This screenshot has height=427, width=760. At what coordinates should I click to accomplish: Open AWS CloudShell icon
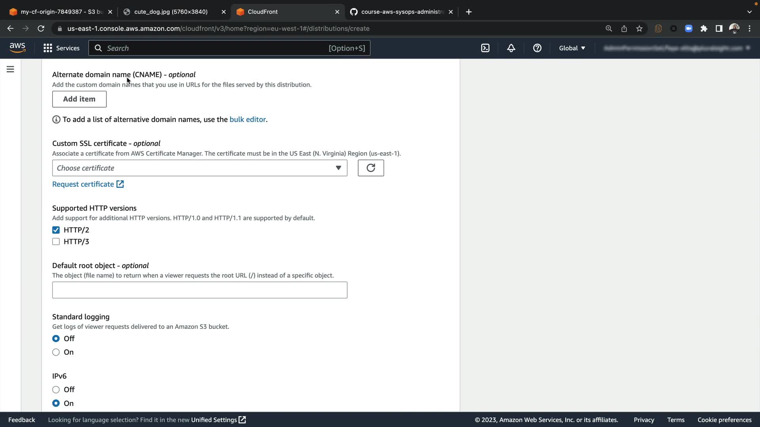[485, 48]
